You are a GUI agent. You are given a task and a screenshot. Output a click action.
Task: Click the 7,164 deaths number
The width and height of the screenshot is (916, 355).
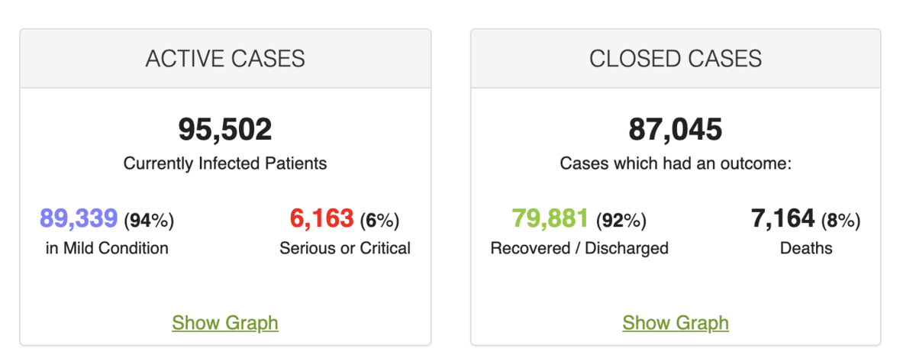pos(782,220)
